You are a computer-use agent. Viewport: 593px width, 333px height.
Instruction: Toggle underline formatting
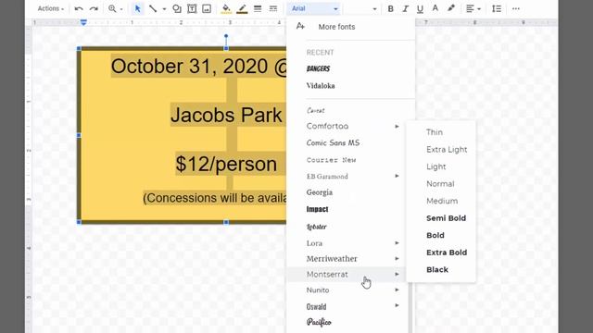click(420, 8)
